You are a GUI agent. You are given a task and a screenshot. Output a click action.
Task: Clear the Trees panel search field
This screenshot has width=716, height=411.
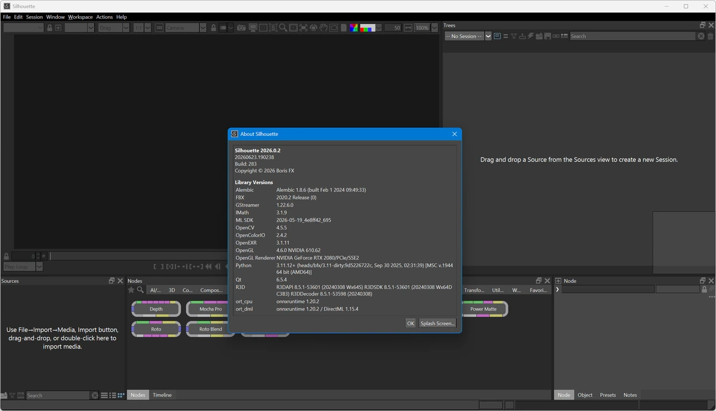pos(701,36)
